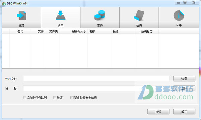The image size is (201, 120).
Task: Click the 文件夹 column header
Action: (52, 31)
